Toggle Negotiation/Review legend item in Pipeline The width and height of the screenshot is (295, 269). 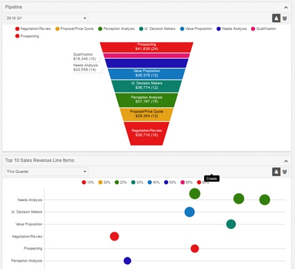tap(33, 28)
